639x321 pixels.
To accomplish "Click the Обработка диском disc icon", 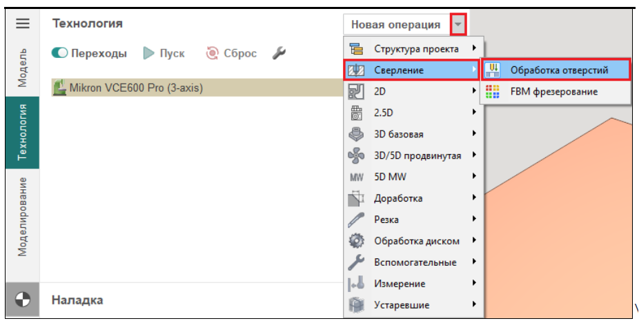I will pyautogui.click(x=355, y=241).
